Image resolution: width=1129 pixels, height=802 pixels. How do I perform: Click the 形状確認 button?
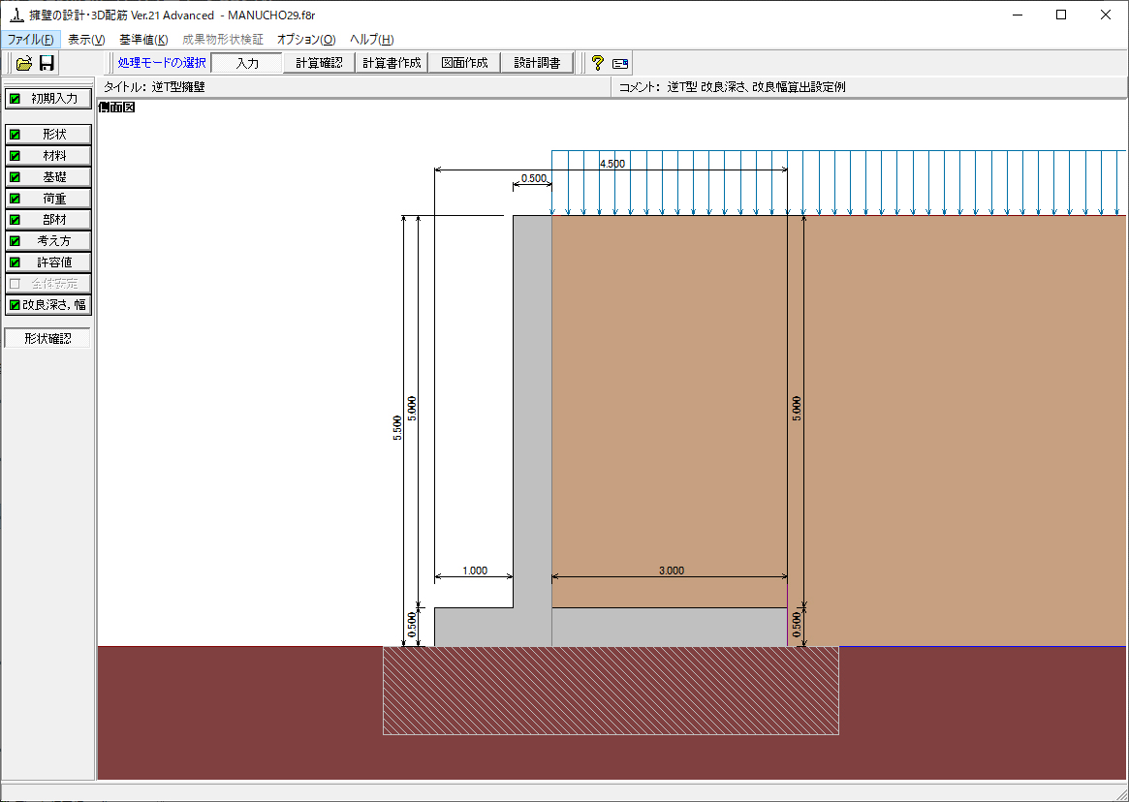(47, 338)
